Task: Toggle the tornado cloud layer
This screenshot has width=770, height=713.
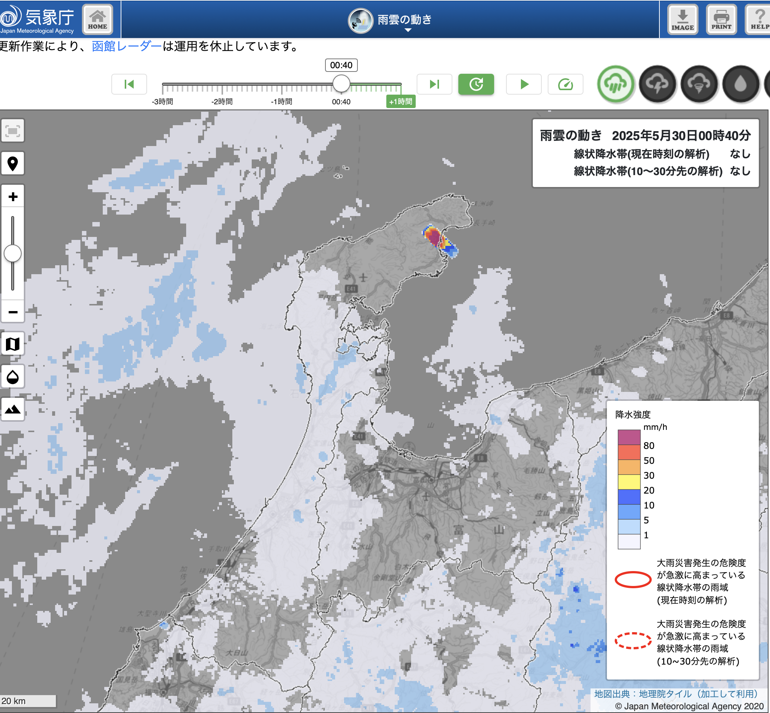Action: coord(699,84)
